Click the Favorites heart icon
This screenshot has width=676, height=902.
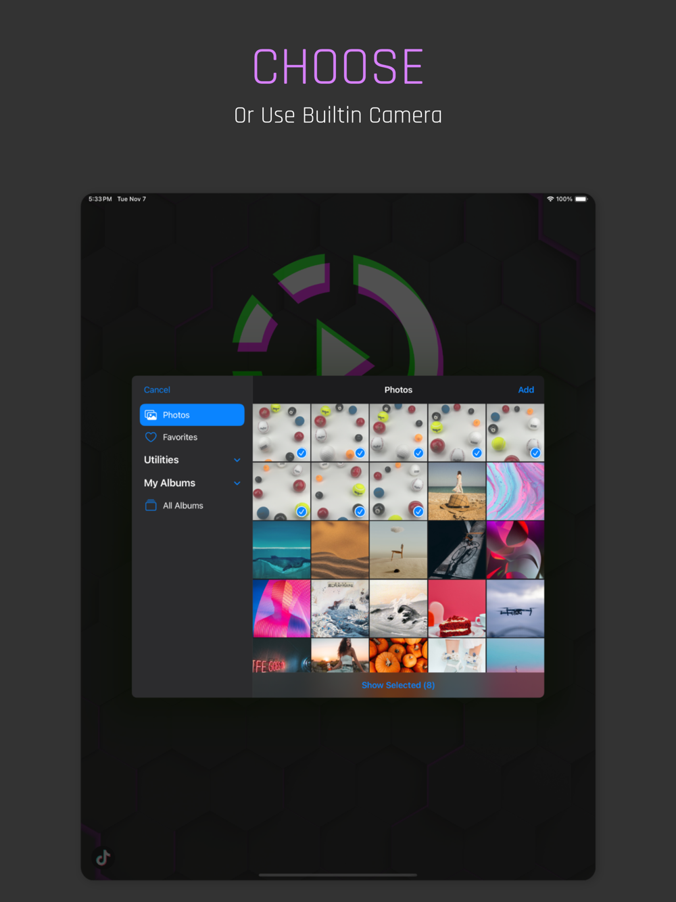151,437
